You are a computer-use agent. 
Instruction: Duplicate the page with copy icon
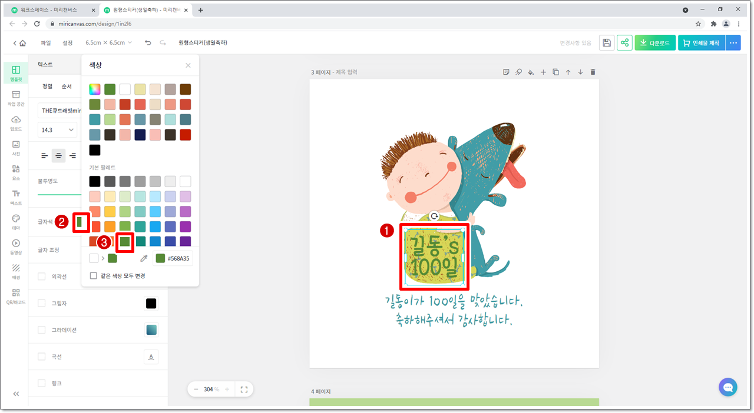tap(556, 72)
